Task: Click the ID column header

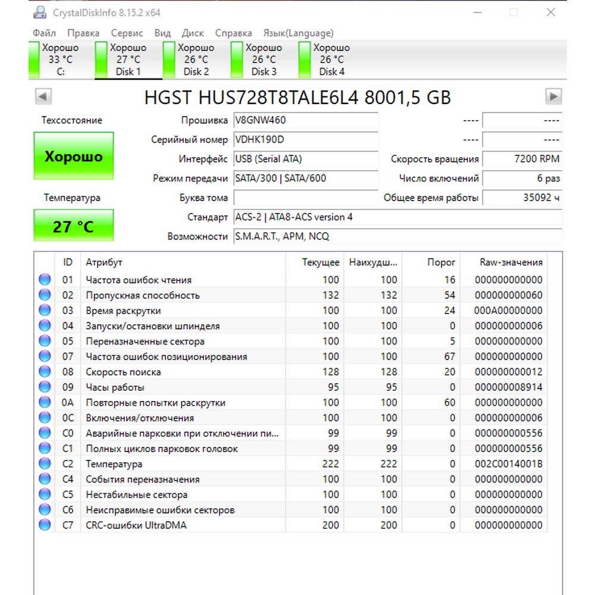Action: pyautogui.click(x=68, y=262)
